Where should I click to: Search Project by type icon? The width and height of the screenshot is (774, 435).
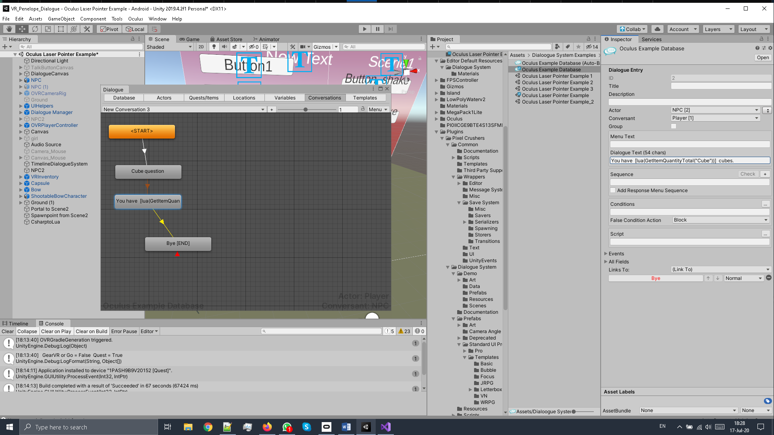[x=557, y=47]
